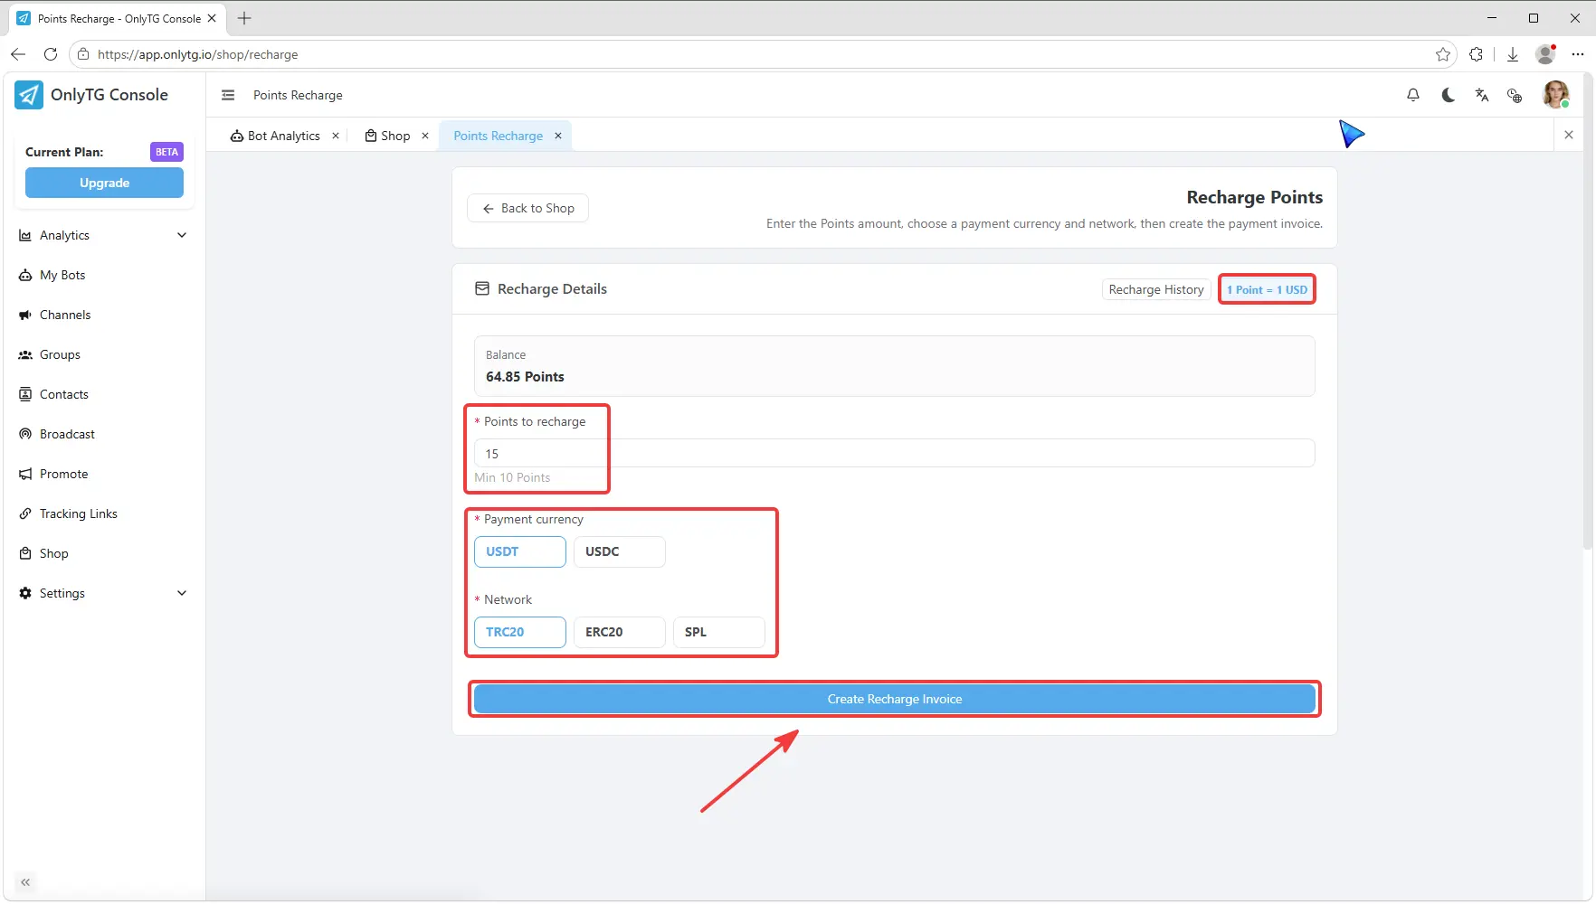Select USDT payment currency
This screenshot has height=904, width=1596.
(520, 551)
